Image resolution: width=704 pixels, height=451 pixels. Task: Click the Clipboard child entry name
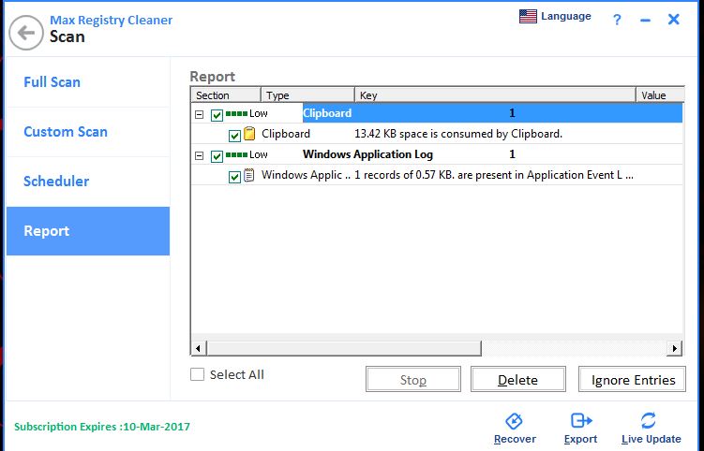point(286,134)
